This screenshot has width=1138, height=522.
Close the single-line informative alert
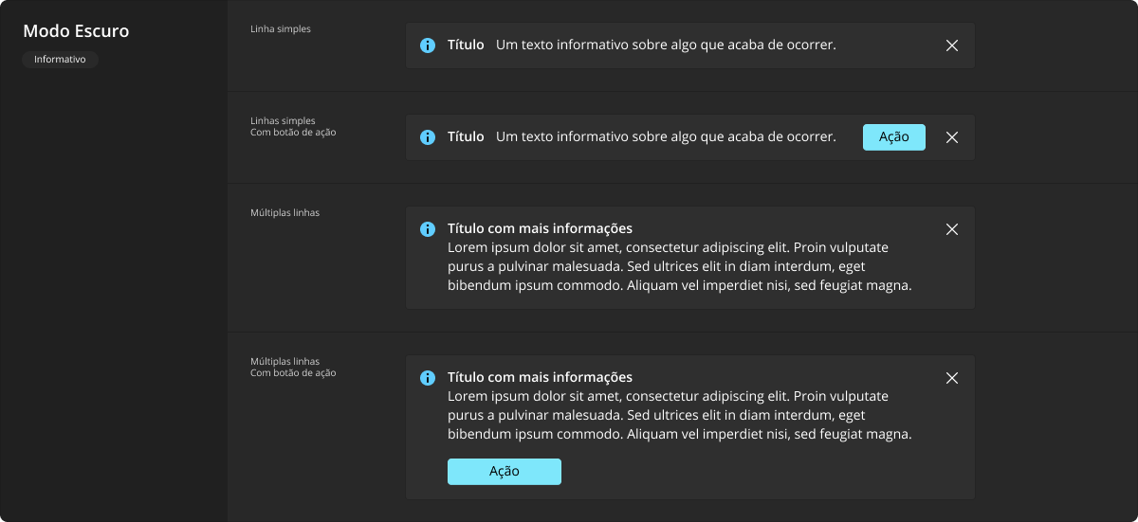(952, 45)
